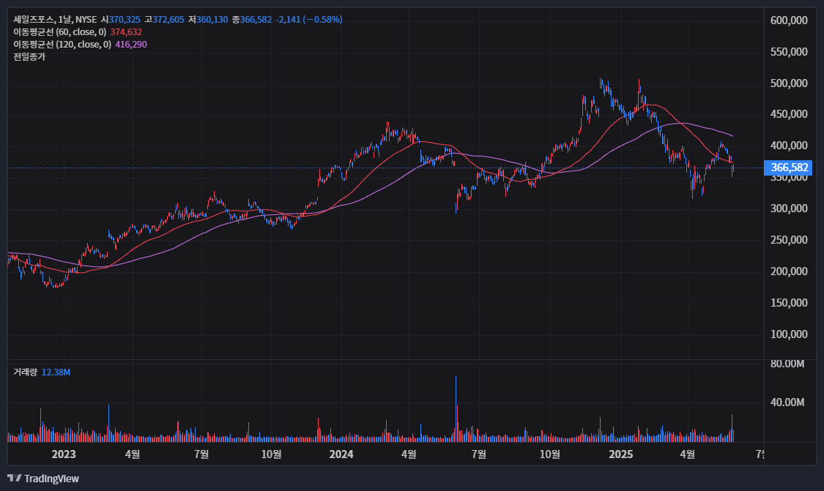Open the TradingView logo link
This screenshot has height=491, width=824.
point(43,479)
